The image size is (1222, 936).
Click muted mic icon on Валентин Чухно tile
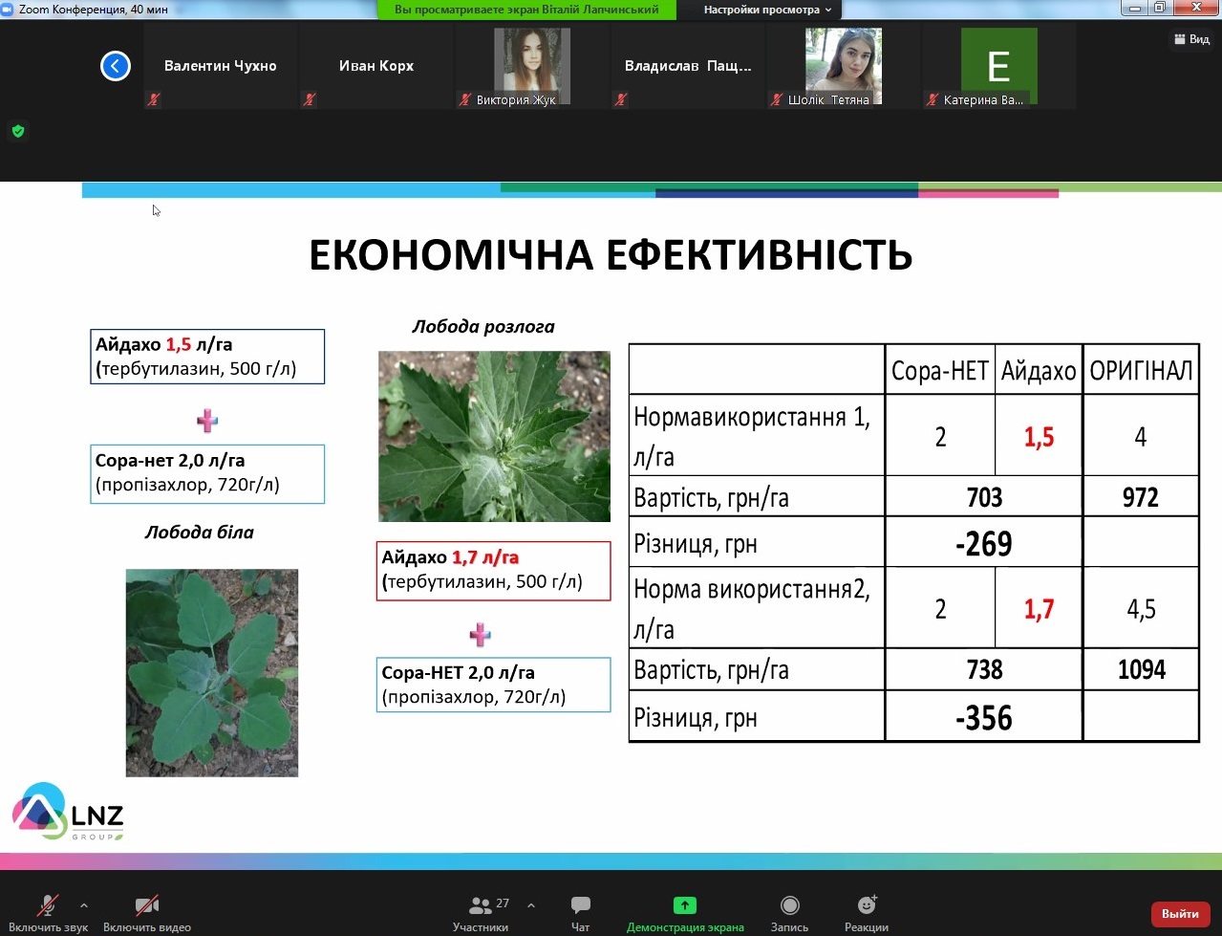[x=154, y=99]
